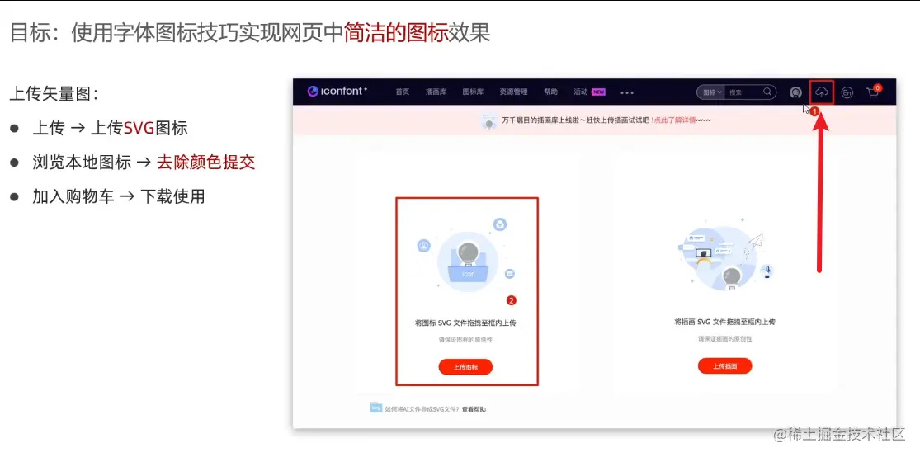Expand the 图标 search type dropdown
Screen dimensions: 920x457
point(712,92)
